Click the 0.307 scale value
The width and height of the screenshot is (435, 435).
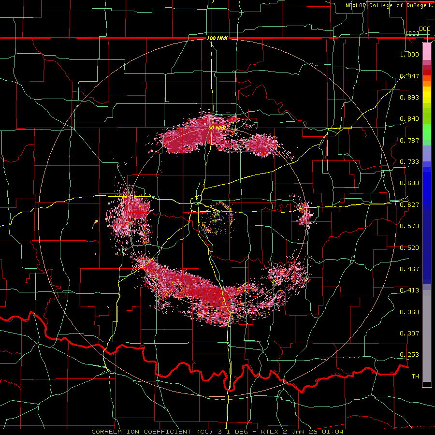coord(409,333)
